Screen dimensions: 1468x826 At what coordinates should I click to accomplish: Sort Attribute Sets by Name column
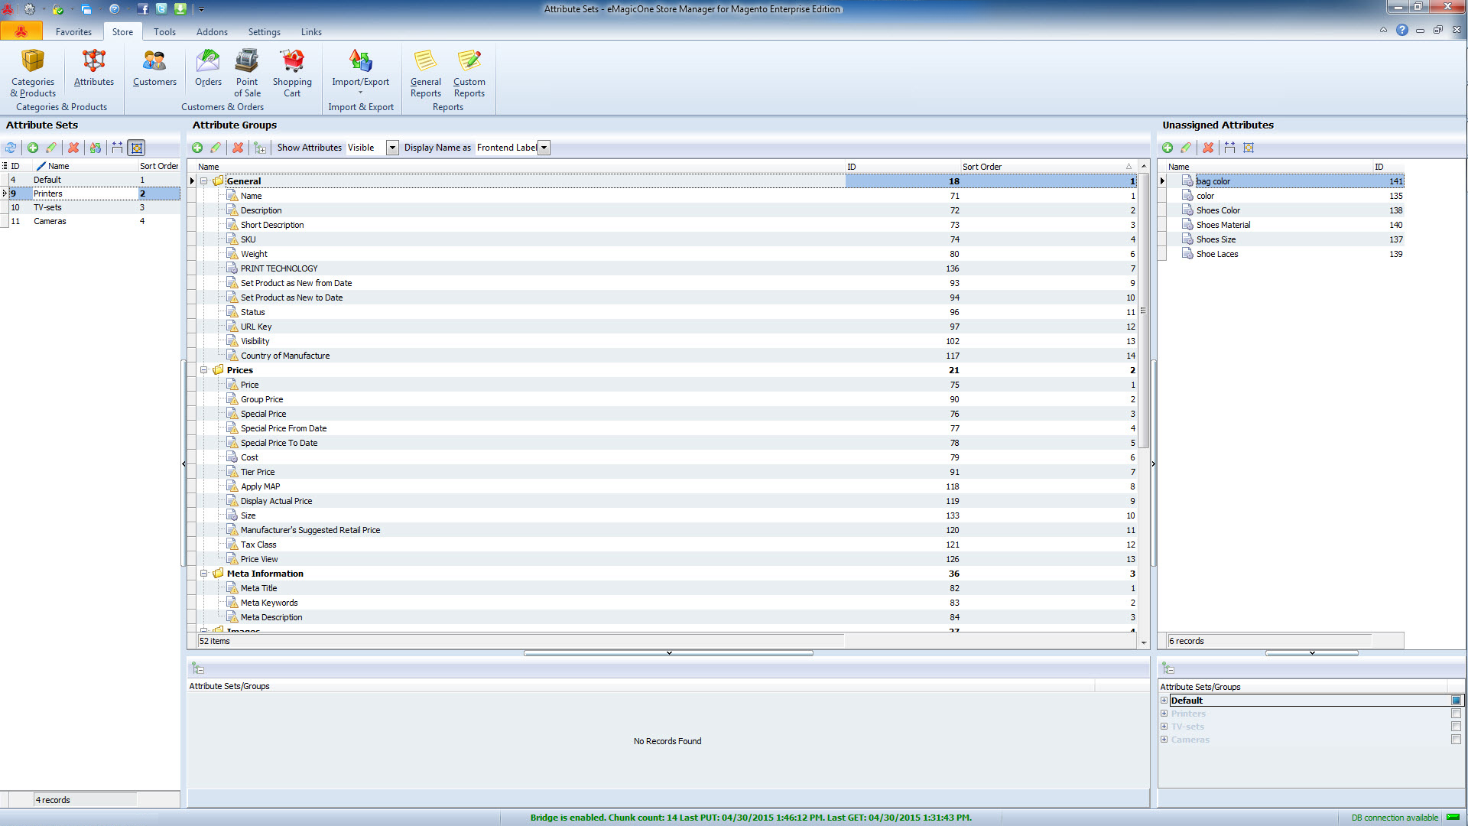tap(84, 166)
